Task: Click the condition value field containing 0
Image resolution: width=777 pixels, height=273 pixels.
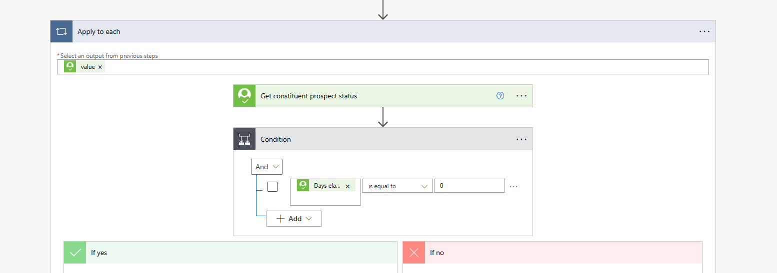Action: (469, 186)
